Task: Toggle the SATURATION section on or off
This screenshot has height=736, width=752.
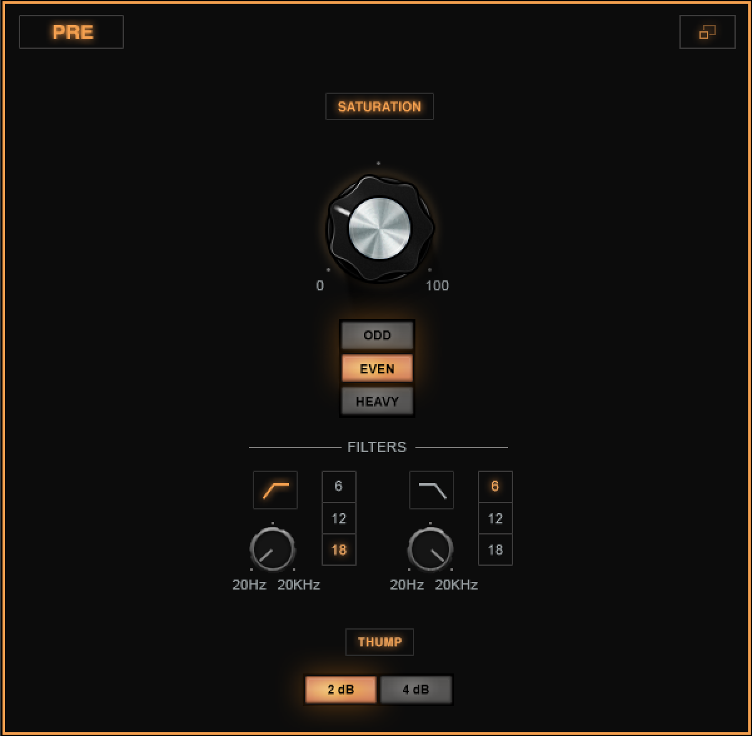Action: click(380, 106)
